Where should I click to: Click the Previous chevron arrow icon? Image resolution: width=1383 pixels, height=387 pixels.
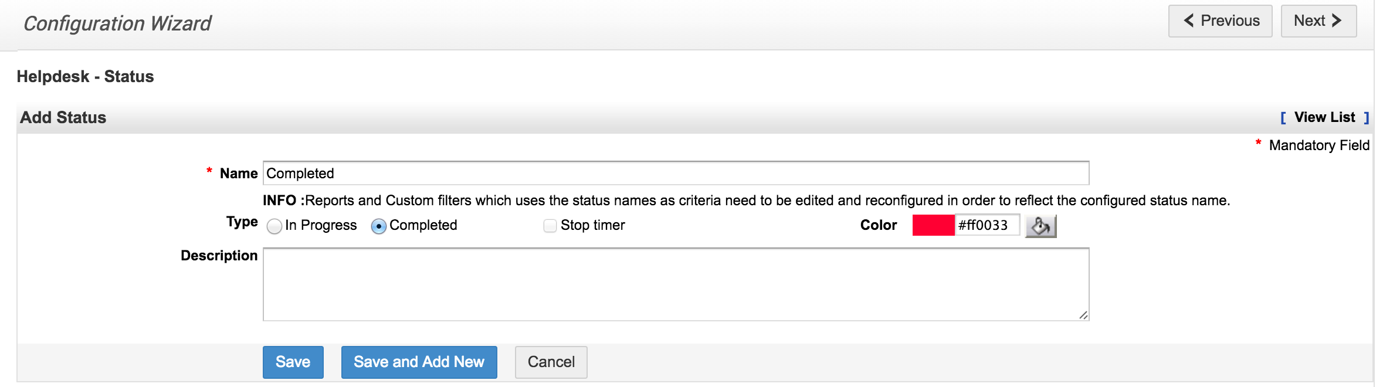point(1189,20)
